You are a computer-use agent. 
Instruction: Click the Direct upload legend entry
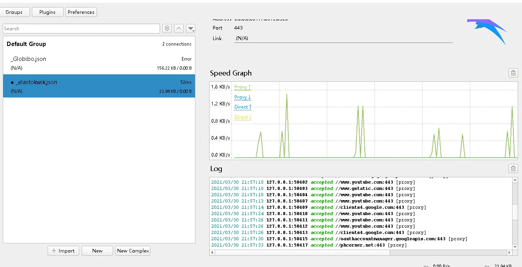click(x=243, y=107)
